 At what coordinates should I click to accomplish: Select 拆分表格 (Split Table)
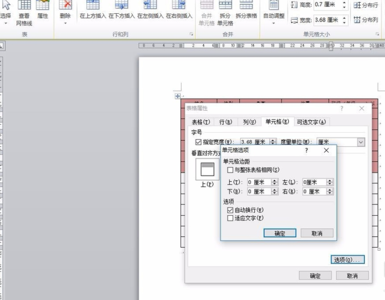[246, 10]
